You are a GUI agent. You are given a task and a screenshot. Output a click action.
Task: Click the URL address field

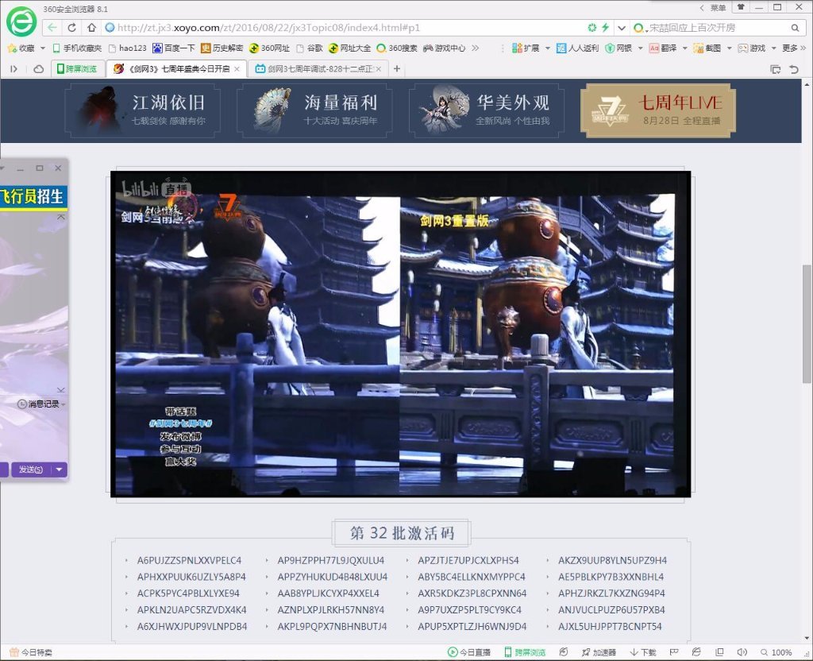pos(342,28)
